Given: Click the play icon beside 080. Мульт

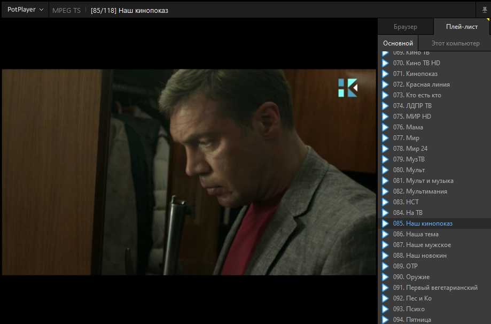Looking at the screenshot, I should [385, 170].
